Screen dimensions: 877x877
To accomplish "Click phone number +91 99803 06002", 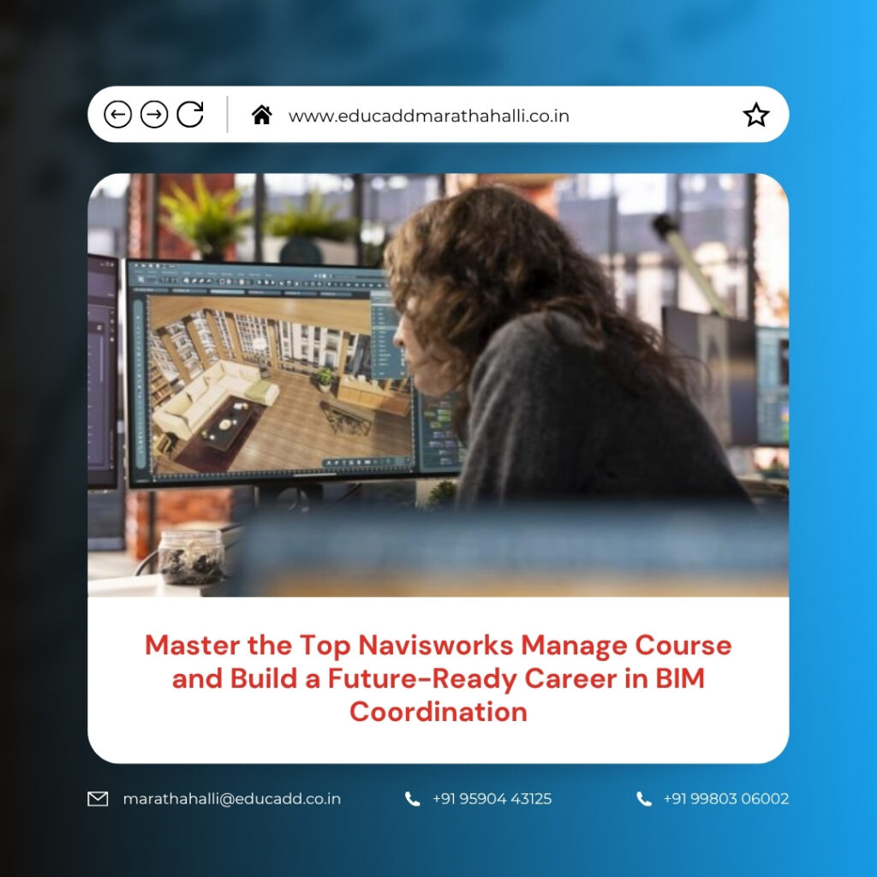I will [726, 799].
